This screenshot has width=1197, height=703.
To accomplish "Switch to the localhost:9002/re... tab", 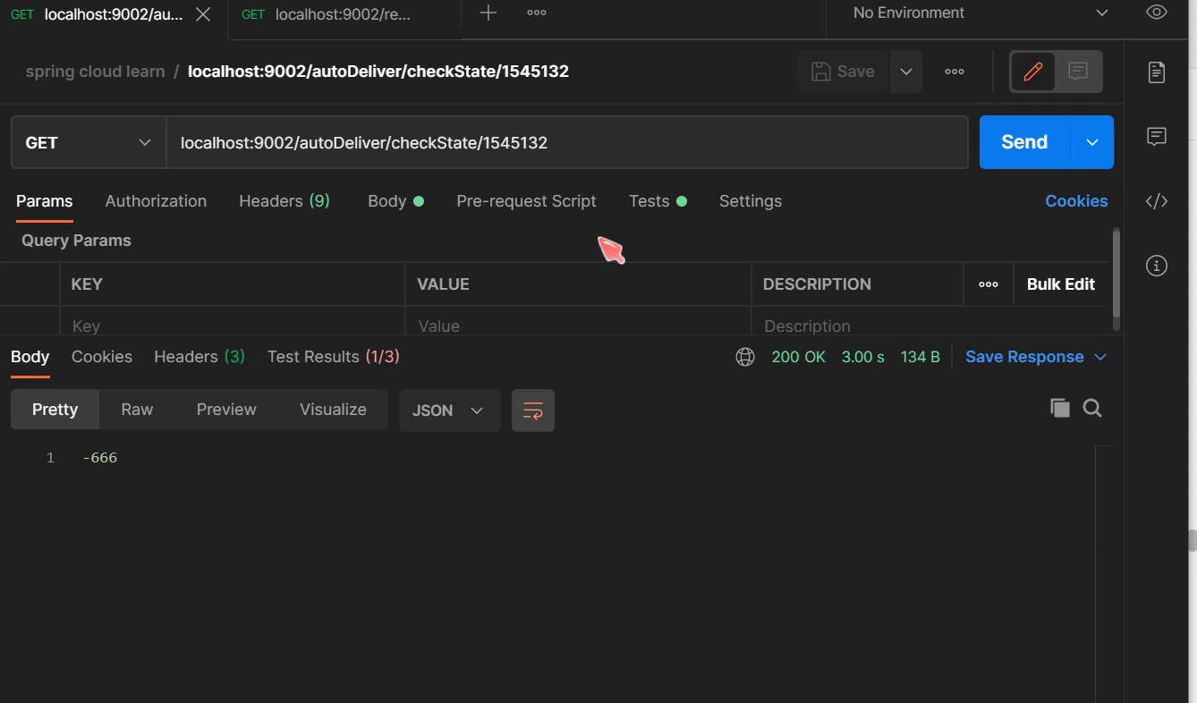I will point(343,14).
